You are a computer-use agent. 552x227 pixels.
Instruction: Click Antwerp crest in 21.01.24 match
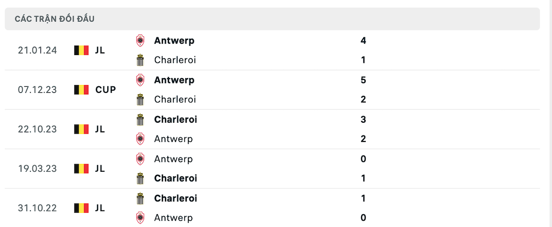(140, 41)
